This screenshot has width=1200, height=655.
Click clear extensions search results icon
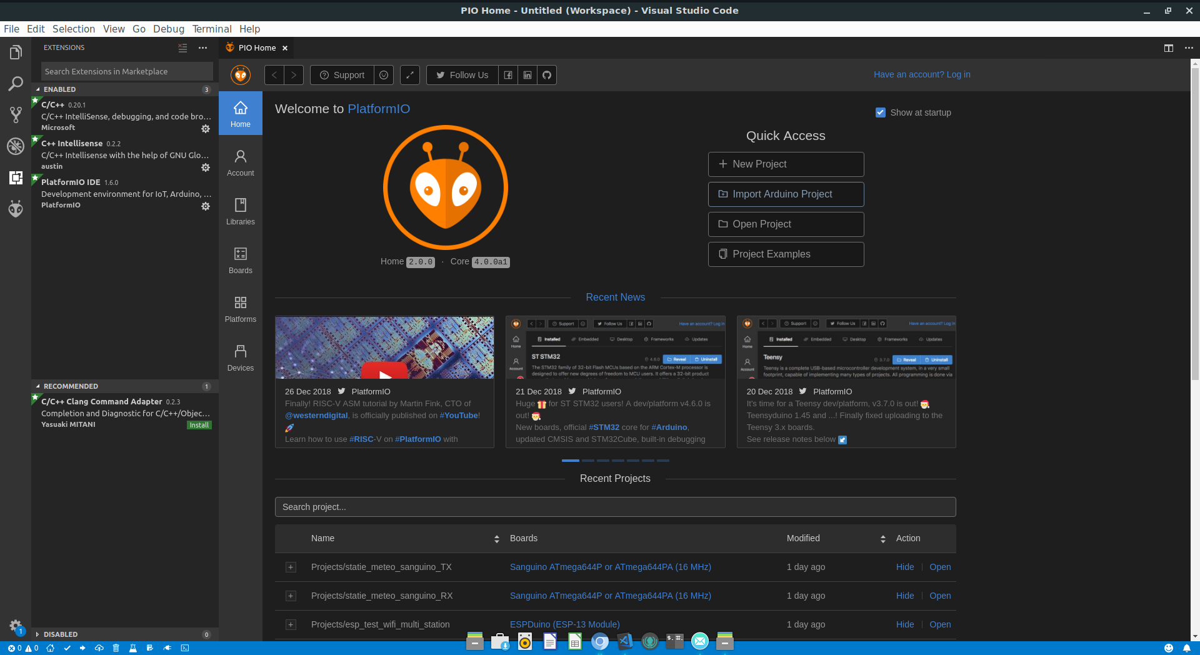[182, 47]
